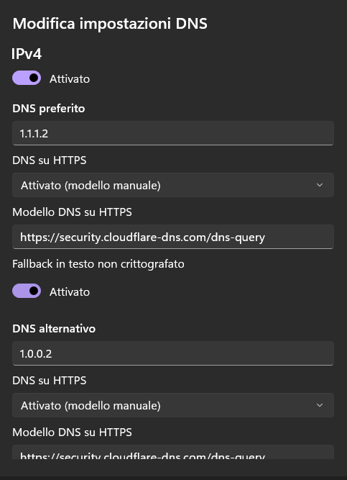The image size is (347, 480).
Task: Click the Attivato label beside the fallback switch
Action: [x=70, y=292]
